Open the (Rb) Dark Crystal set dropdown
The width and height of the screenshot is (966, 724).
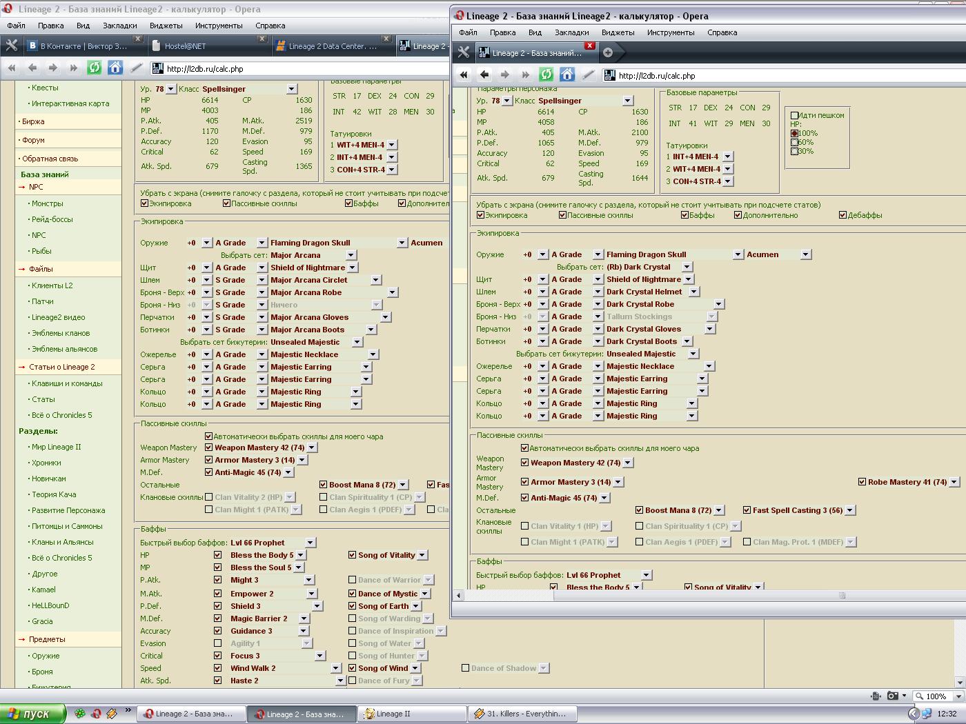[687, 267]
